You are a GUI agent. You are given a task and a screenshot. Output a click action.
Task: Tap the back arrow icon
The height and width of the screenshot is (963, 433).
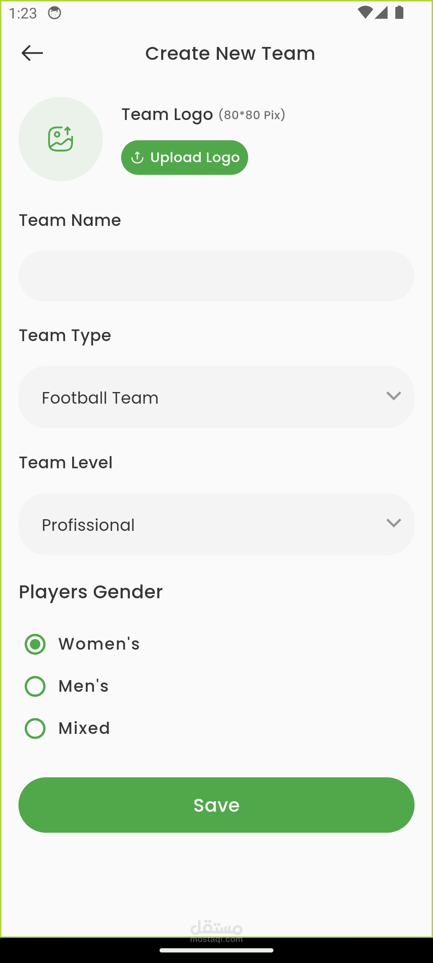[32, 53]
